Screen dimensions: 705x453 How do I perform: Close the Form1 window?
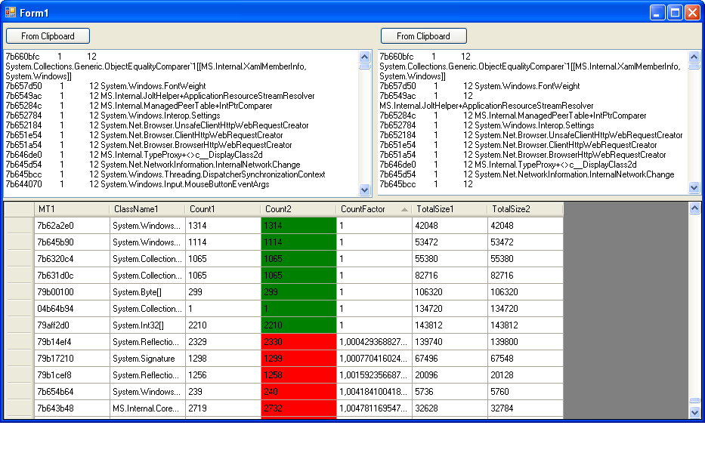(x=692, y=13)
